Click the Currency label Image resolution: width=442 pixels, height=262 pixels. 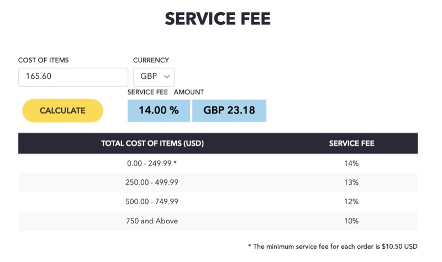pyautogui.click(x=151, y=60)
